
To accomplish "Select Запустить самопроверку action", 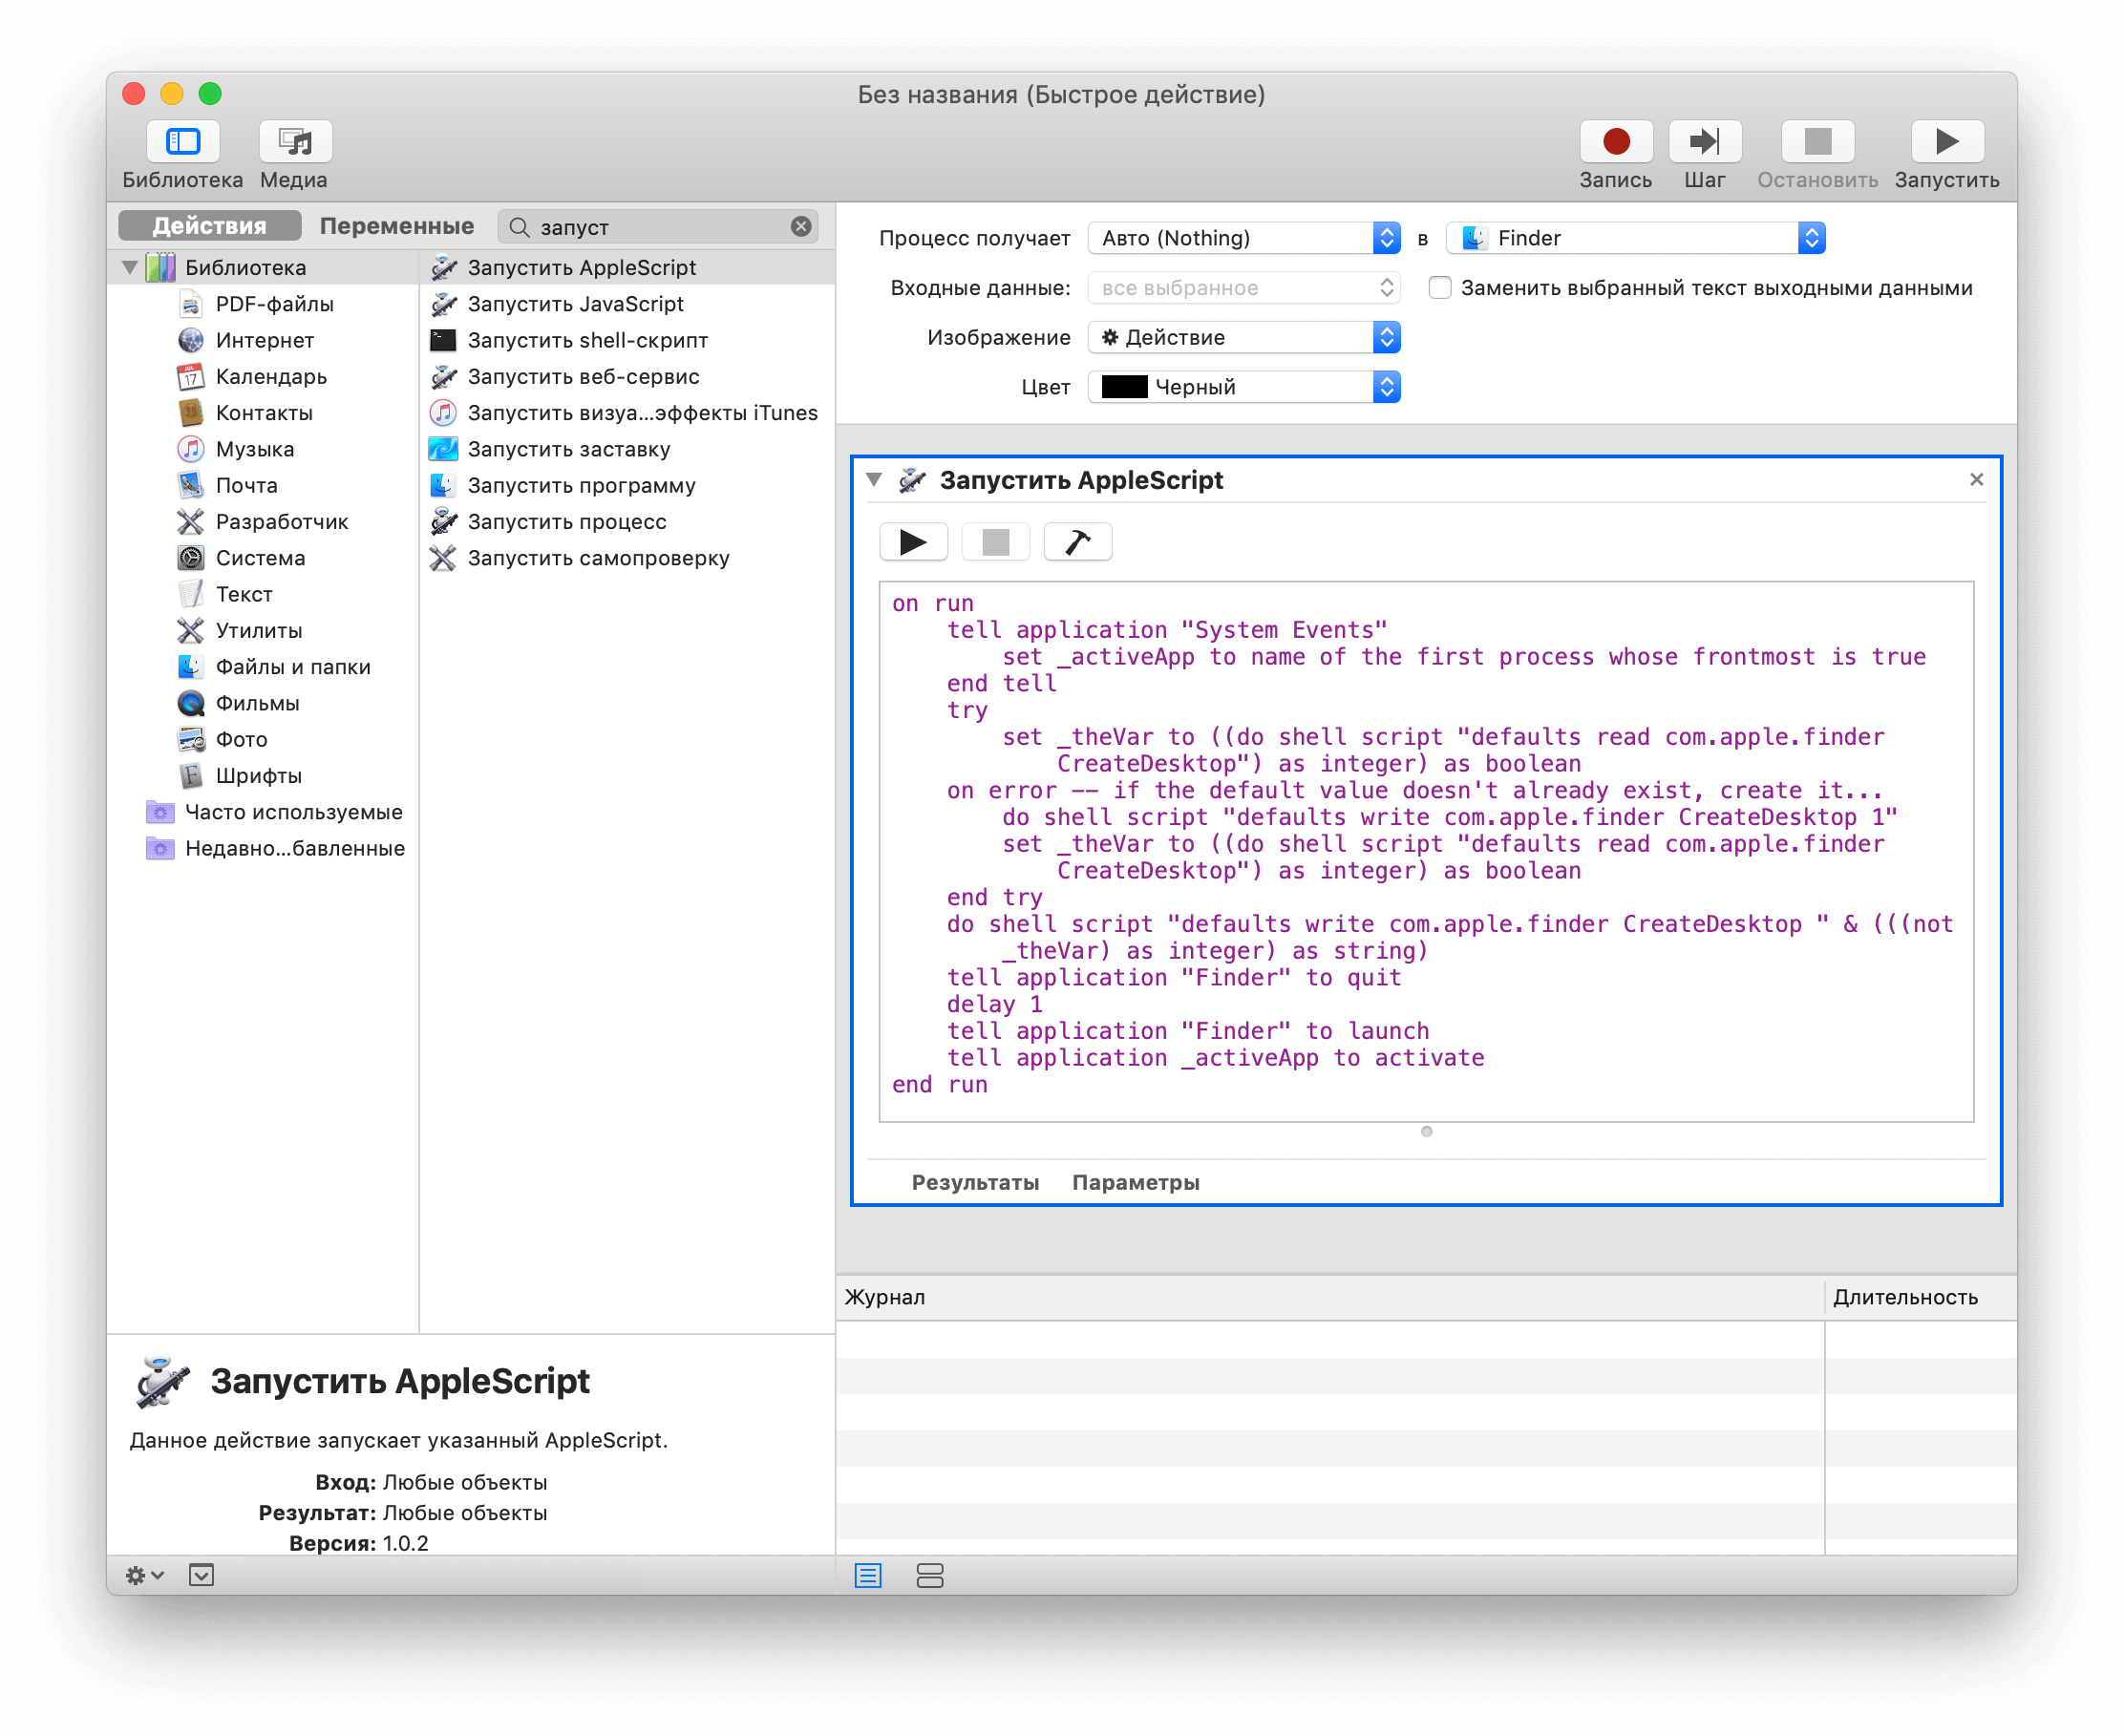I will 627,558.
